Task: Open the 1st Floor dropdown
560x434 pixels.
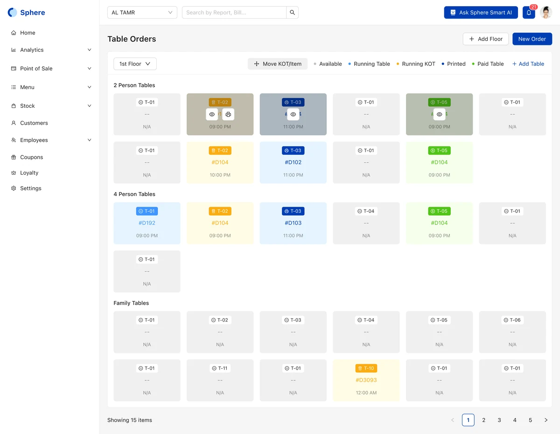Action: [135, 64]
